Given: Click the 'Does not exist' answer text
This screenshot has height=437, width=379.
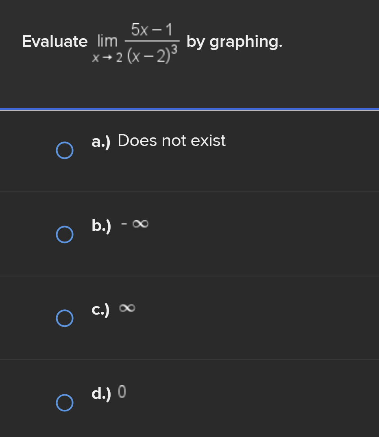Looking at the screenshot, I should click(x=171, y=141).
